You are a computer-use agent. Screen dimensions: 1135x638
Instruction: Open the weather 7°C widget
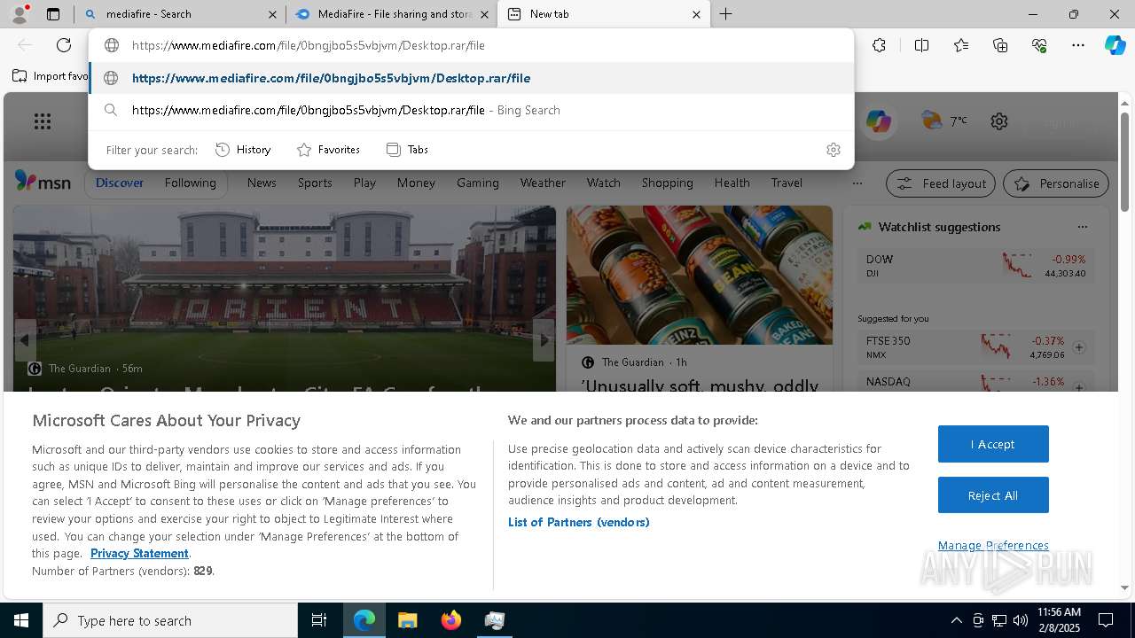944,121
